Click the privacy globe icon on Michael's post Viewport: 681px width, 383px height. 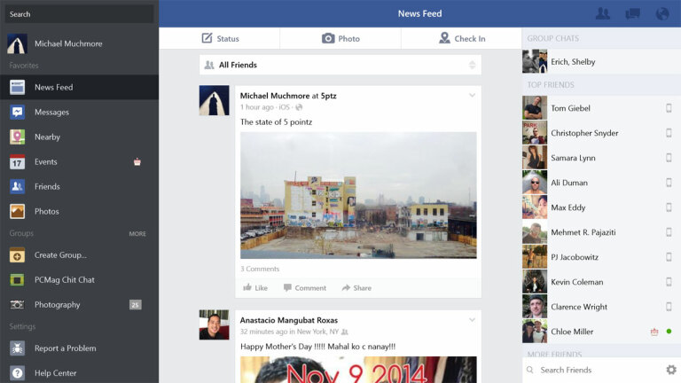click(299, 107)
